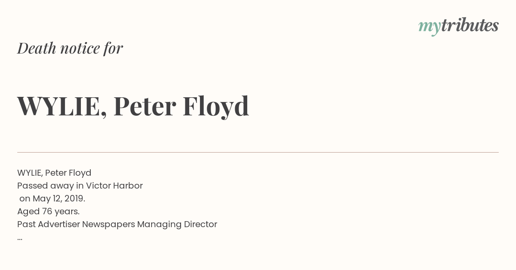The height and width of the screenshot is (270, 516).
Task: Click the large "WYLIE, Peter Floyd" title
Action: pyautogui.click(x=133, y=106)
